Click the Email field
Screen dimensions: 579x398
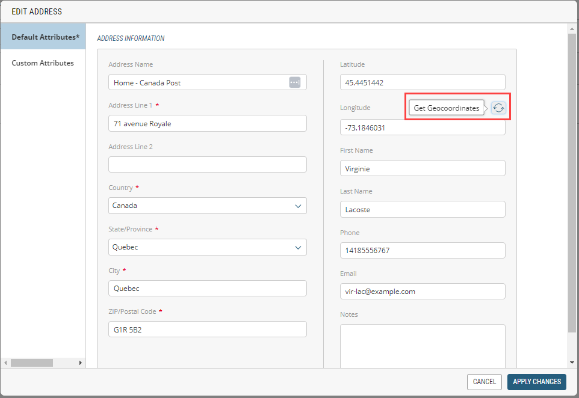pyautogui.click(x=422, y=292)
